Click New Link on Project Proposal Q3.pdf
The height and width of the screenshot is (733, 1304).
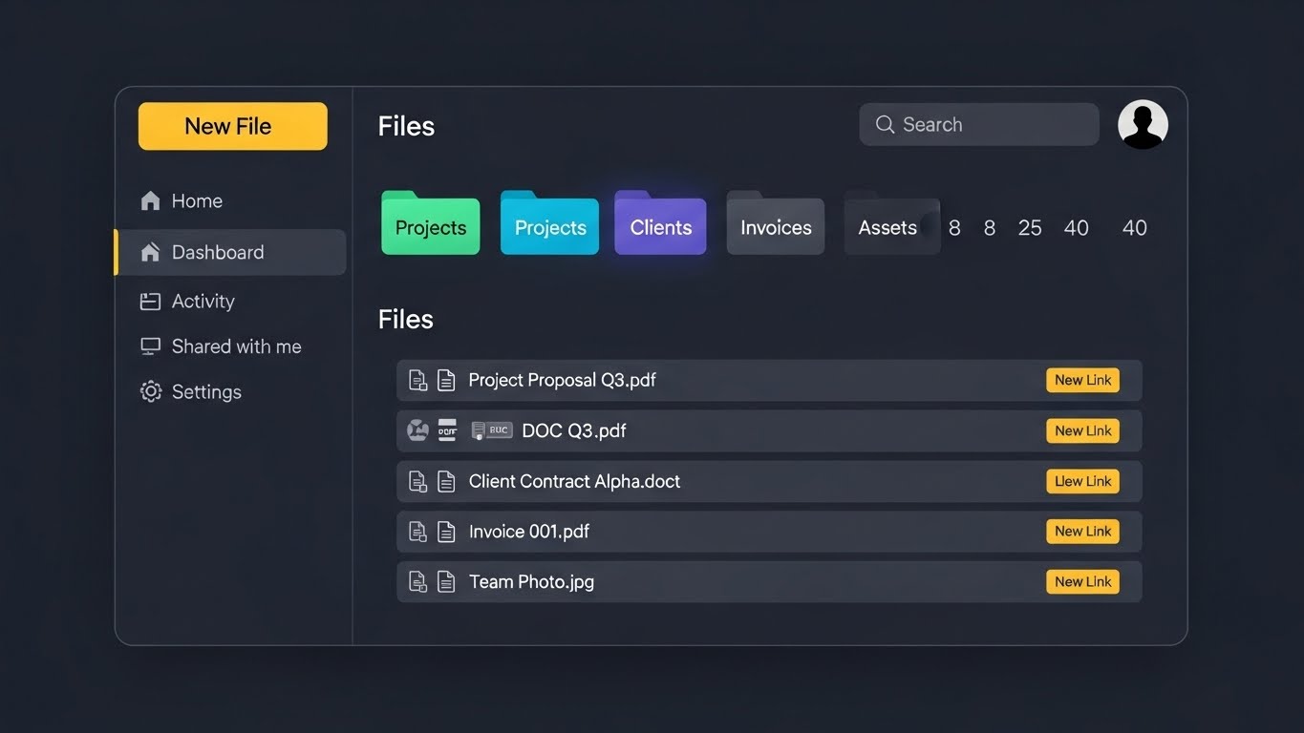point(1082,380)
